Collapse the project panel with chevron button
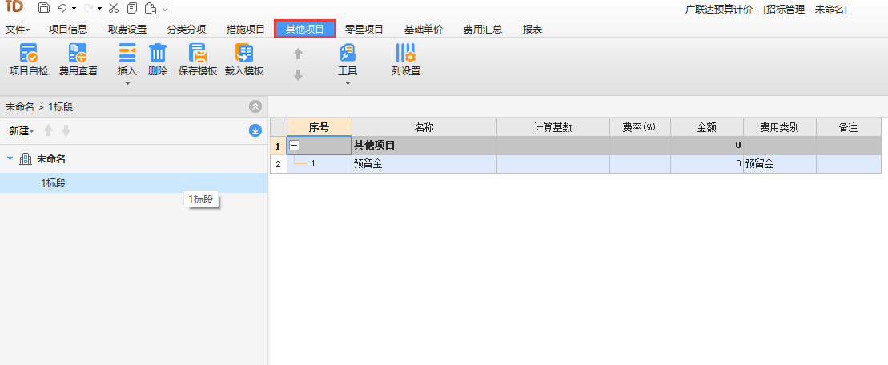The image size is (888, 365). (255, 106)
